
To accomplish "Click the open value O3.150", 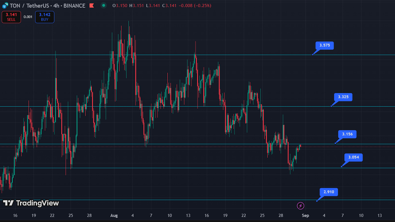I will coord(120,5).
